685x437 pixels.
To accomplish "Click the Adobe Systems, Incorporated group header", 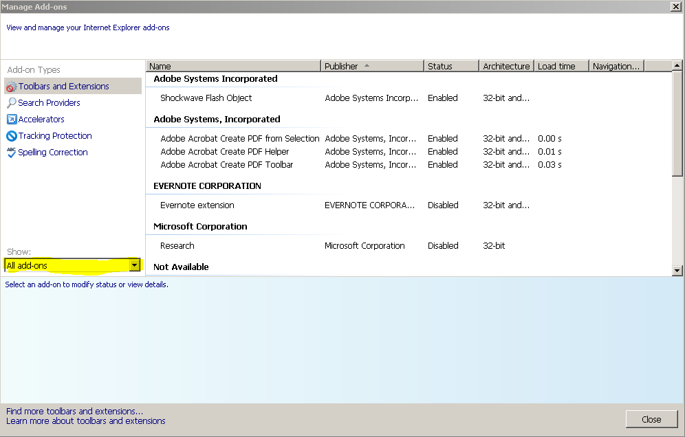I will tap(217, 119).
